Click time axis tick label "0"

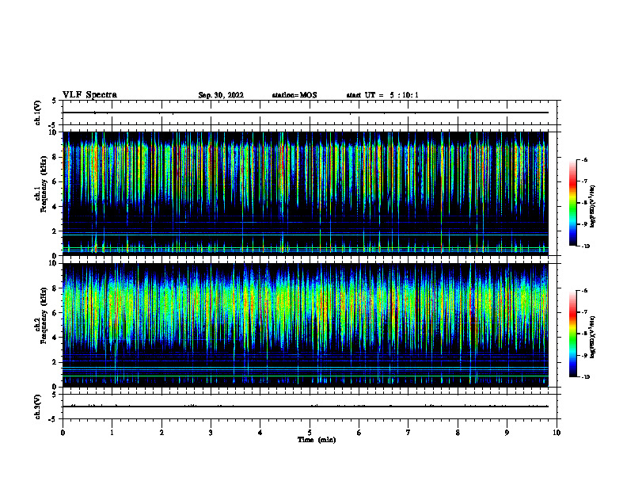(63, 433)
